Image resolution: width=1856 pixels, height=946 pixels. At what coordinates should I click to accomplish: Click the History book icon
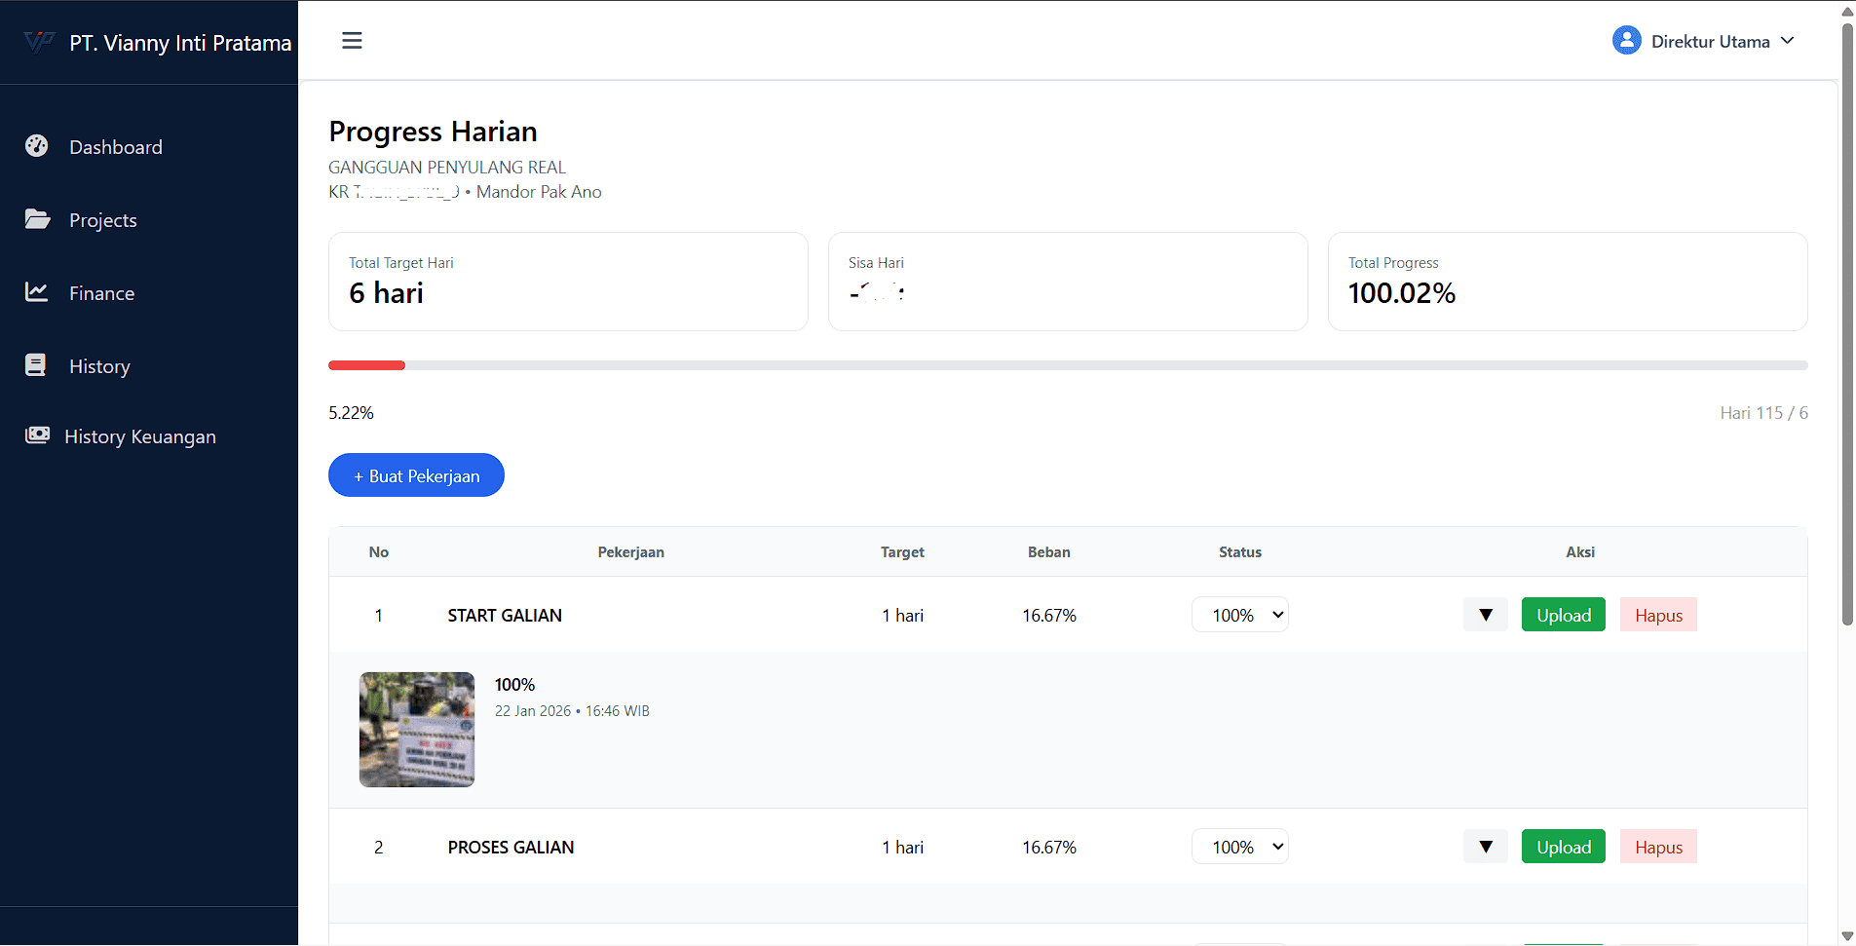(36, 365)
